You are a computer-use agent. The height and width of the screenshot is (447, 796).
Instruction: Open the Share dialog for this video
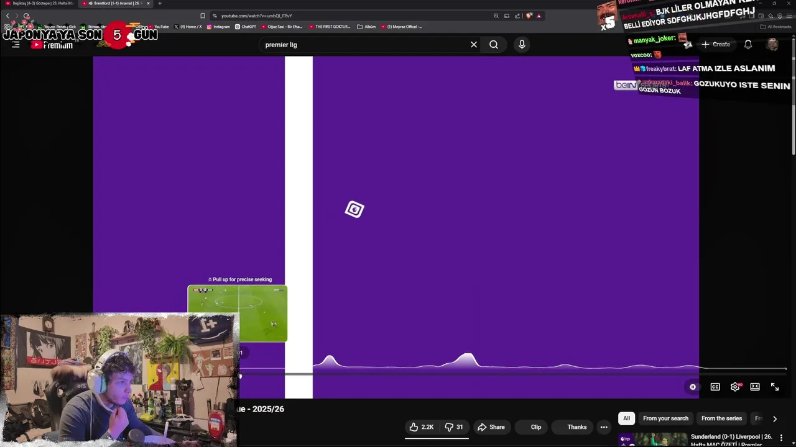pyautogui.click(x=491, y=427)
